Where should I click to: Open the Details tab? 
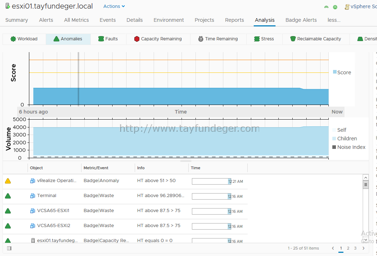(x=135, y=20)
